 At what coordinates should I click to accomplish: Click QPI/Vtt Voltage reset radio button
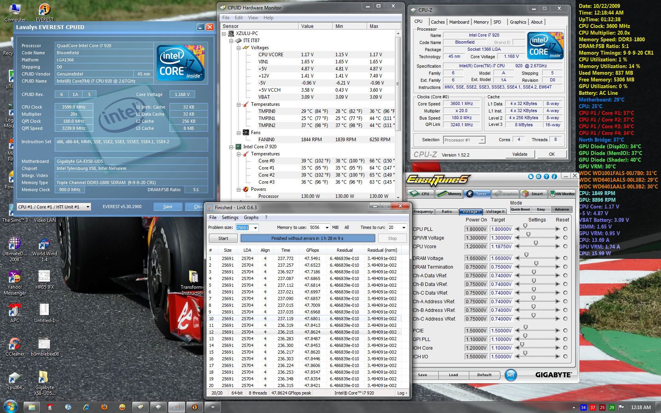coord(565,238)
